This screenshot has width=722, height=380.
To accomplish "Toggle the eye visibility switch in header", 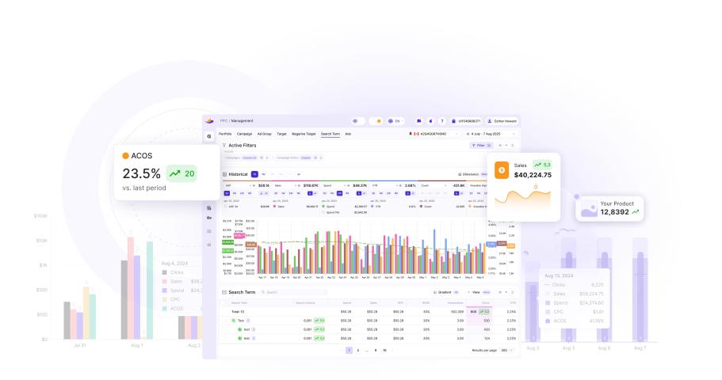I will [356, 121].
